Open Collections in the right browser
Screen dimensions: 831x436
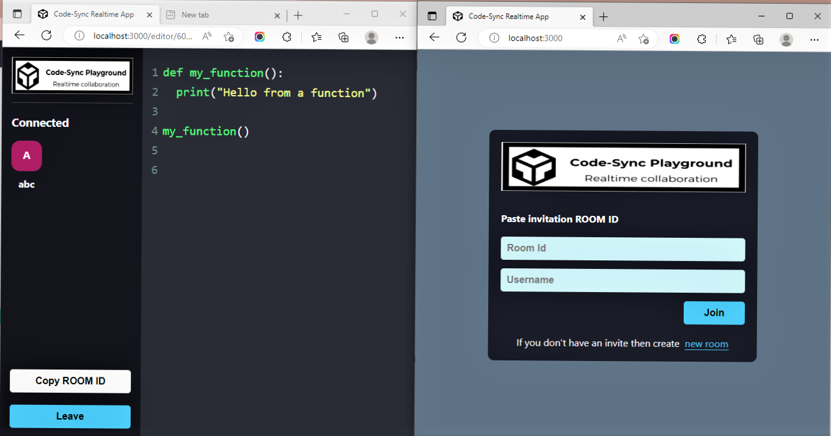[758, 38]
